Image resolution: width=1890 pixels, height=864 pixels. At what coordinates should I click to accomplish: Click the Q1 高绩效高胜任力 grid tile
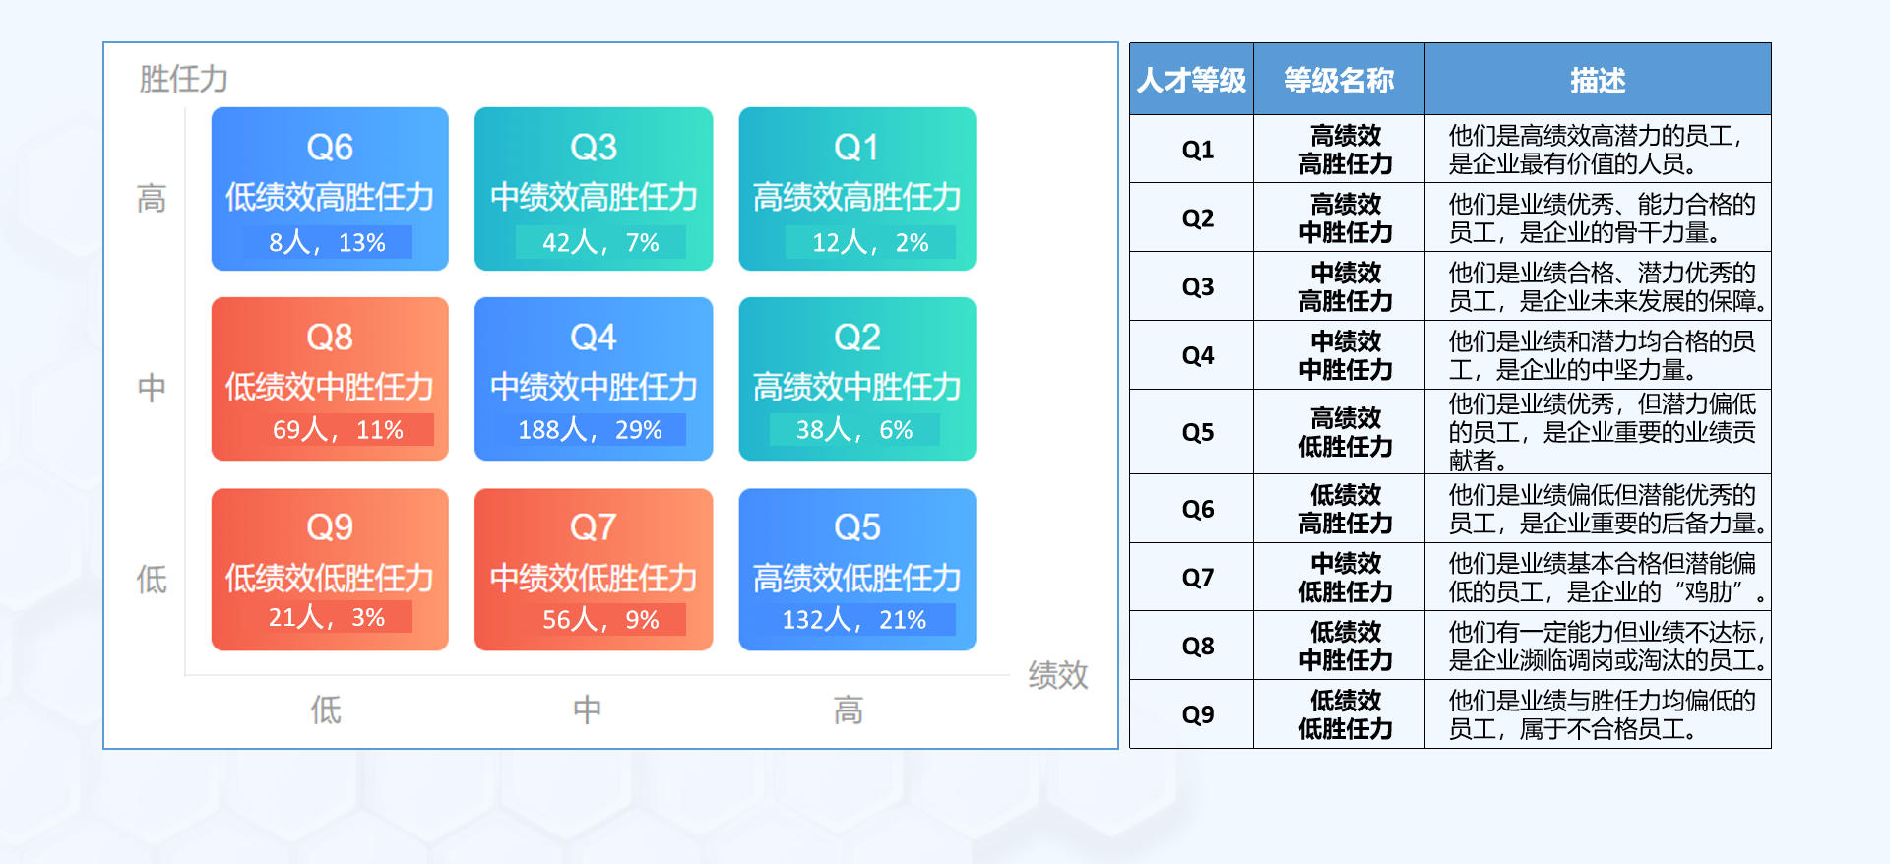click(x=856, y=187)
